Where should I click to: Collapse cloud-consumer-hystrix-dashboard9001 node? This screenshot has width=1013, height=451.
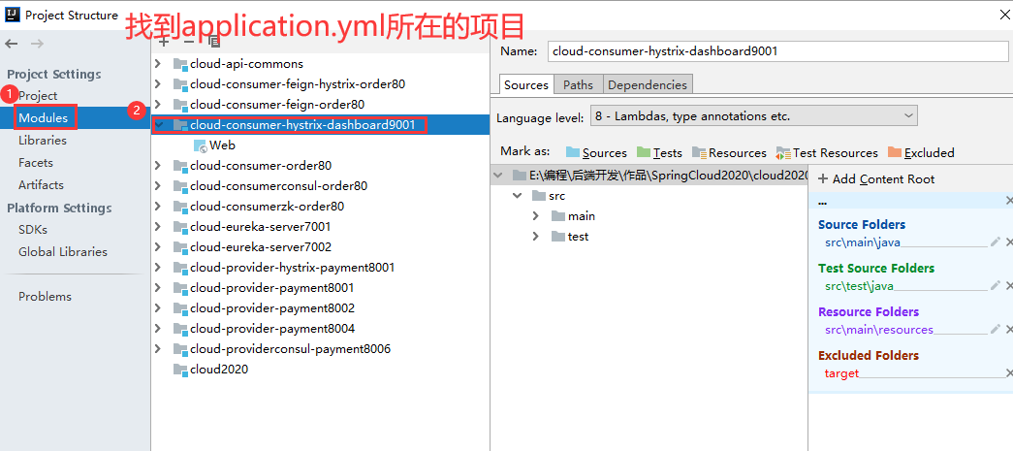point(159,123)
